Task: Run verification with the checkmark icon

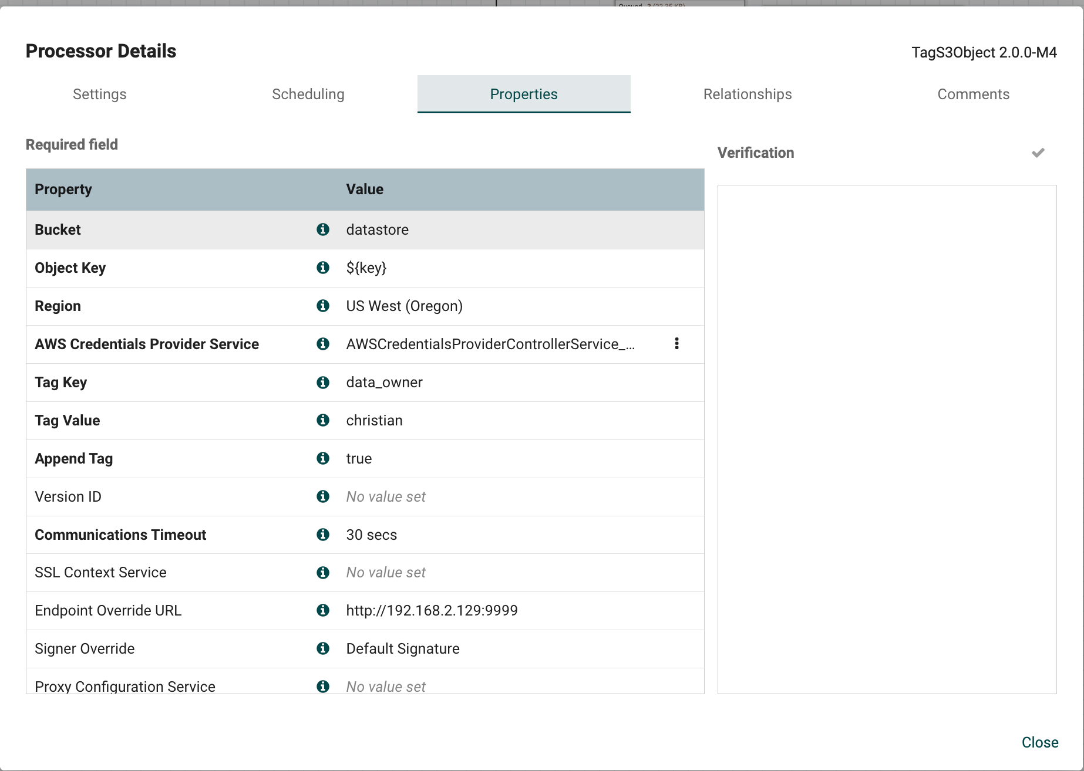Action: click(x=1038, y=153)
